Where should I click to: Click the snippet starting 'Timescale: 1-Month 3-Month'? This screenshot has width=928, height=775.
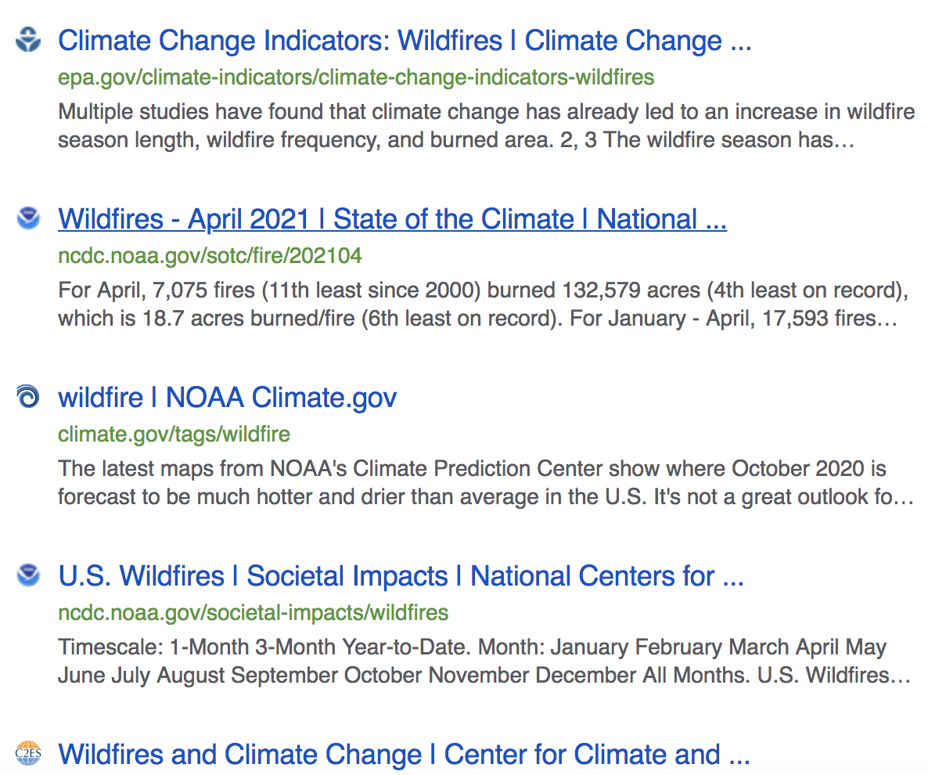pyautogui.click(x=484, y=661)
